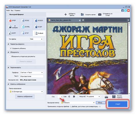This screenshot has width=136, height=115.
Task: Click the output name '001_Игра престолов'
Action: coord(28,80)
